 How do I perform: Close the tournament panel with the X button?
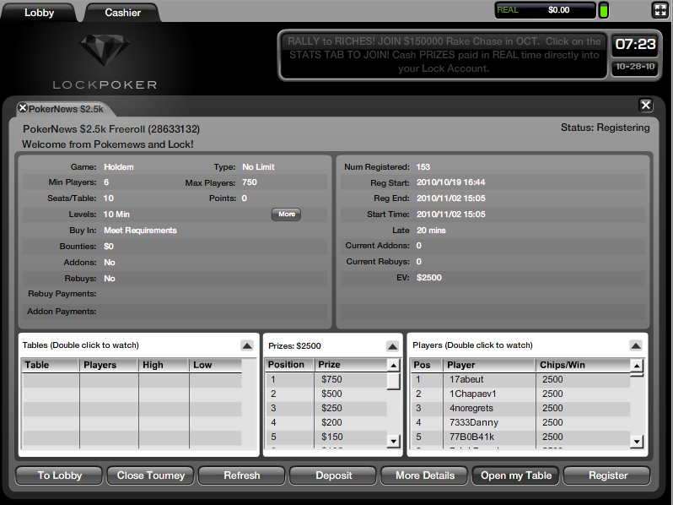point(645,105)
